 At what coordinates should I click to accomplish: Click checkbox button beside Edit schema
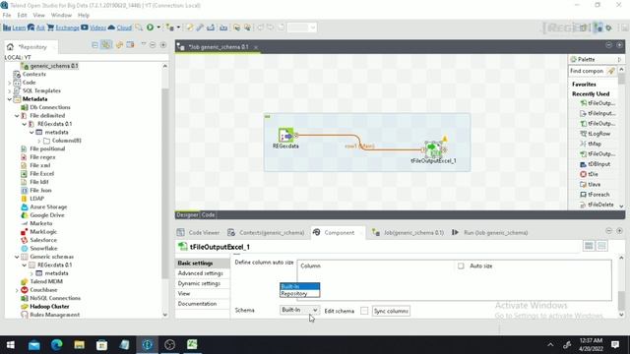coord(364,311)
